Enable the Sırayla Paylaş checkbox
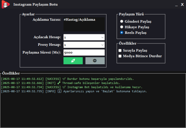Screen dimensions: 186x128 coord(120,50)
